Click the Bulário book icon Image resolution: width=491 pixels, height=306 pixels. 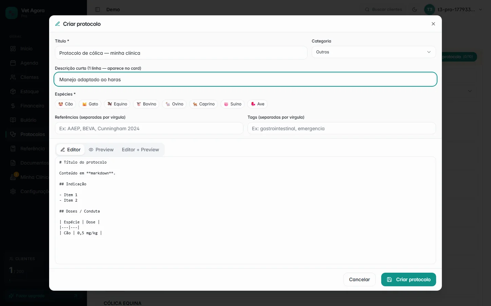point(13,120)
